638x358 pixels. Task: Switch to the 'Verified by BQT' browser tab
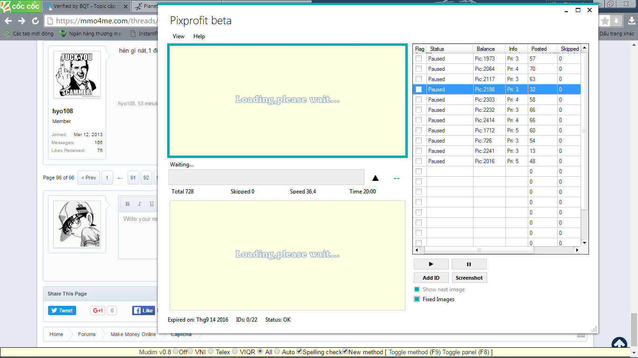click(x=86, y=7)
